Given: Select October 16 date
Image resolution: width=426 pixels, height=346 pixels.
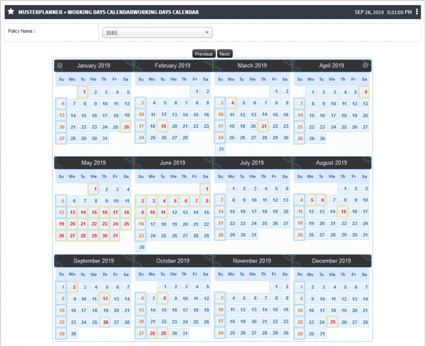Looking at the screenshot, I should point(174,310).
